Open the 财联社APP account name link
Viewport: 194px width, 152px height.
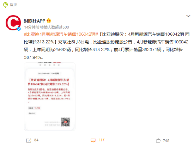[35, 21]
